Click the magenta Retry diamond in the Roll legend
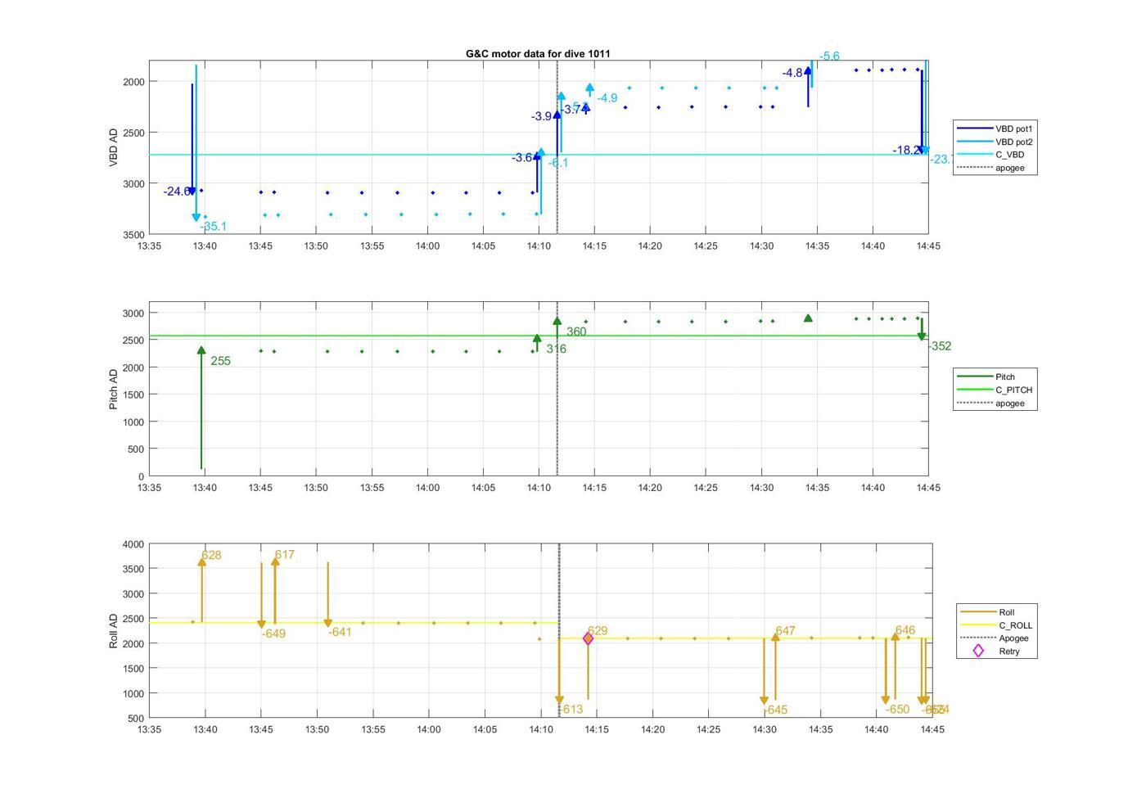The image size is (1146, 807). pos(977,651)
